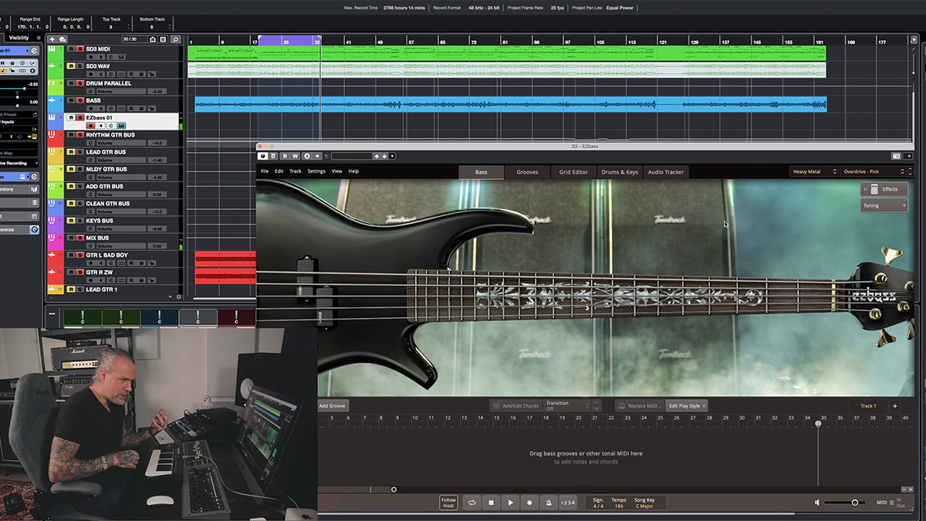The image size is (926, 521).
Task: Click the blue BASS audio clip
Action: [x=510, y=104]
